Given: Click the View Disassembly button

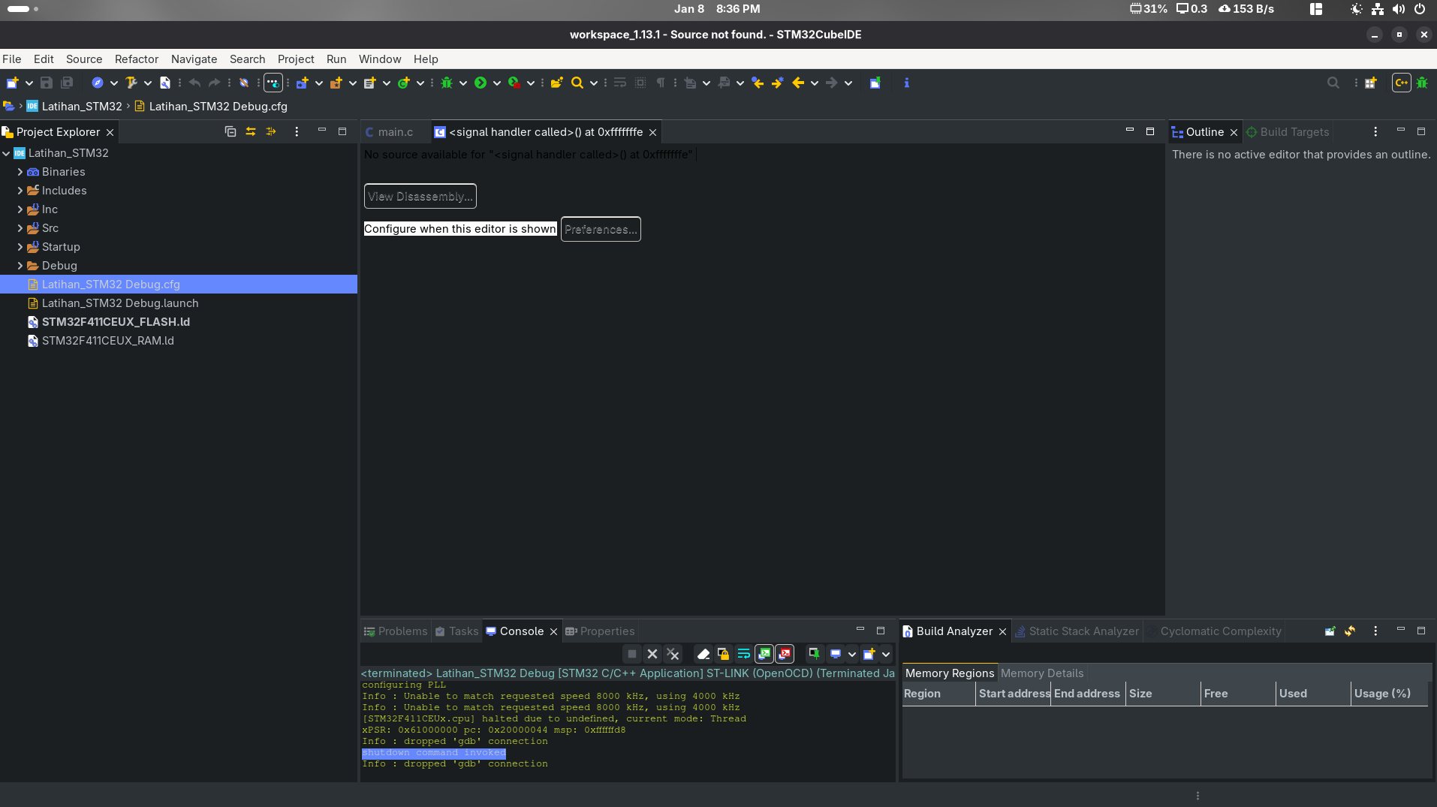Looking at the screenshot, I should click(x=420, y=197).
